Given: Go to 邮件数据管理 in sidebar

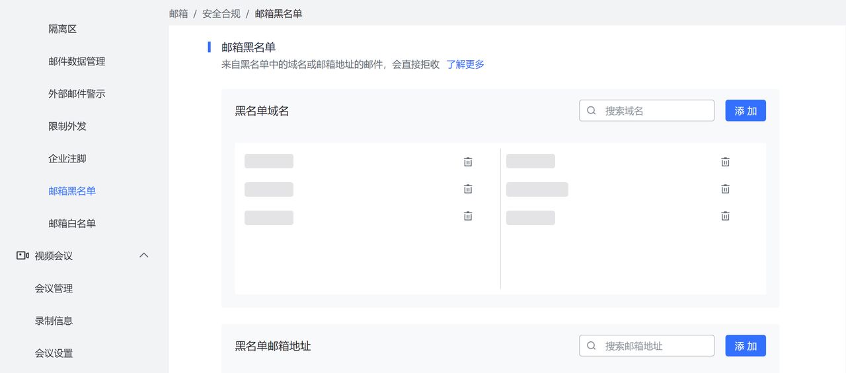Looking at the screenshot, I should point(77,61).
